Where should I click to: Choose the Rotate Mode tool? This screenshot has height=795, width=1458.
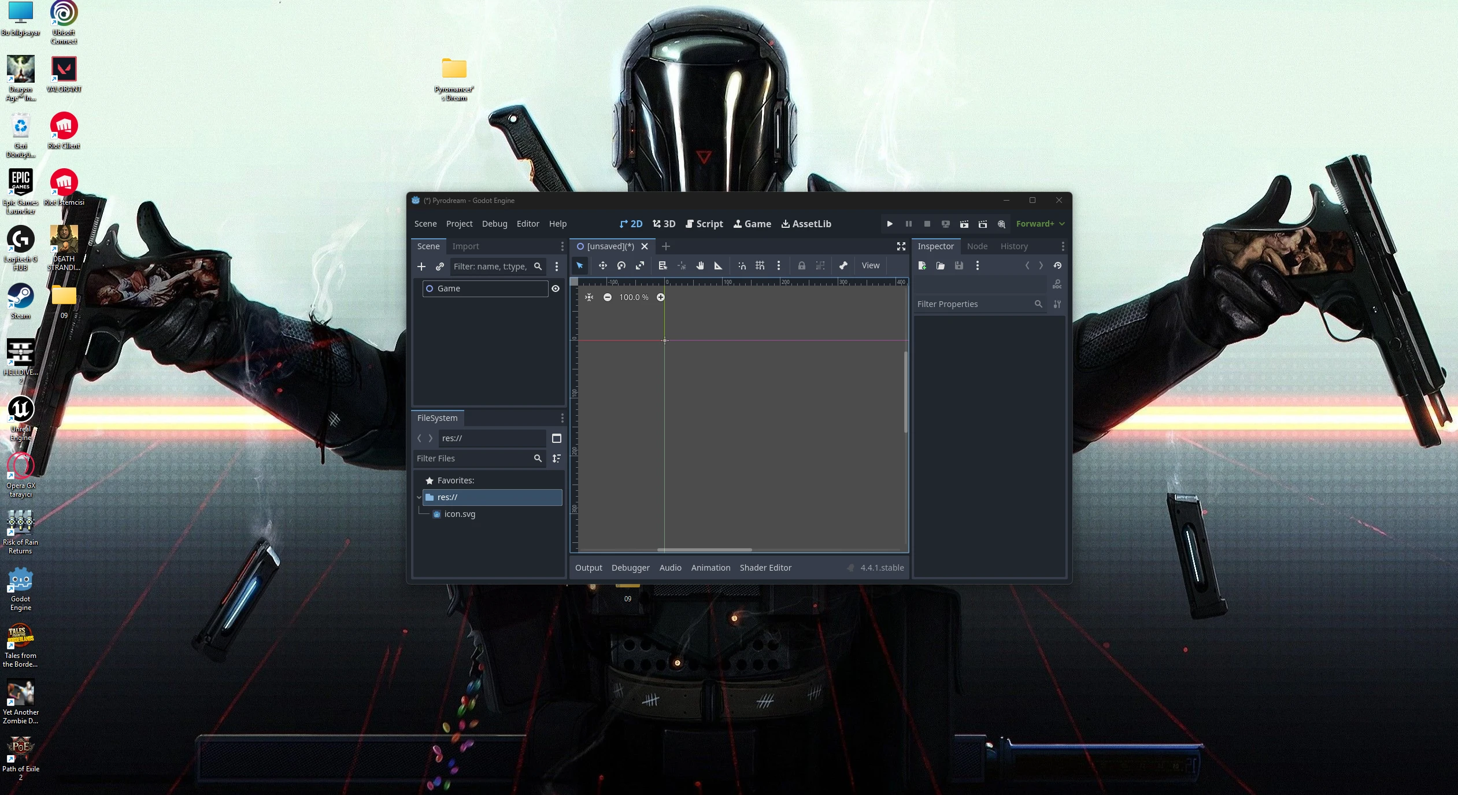pyautogui.click(x=621, y=265)
